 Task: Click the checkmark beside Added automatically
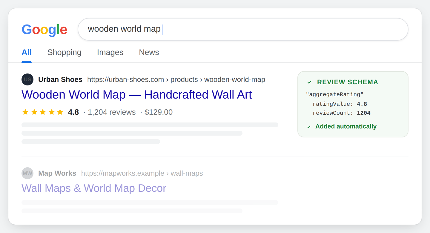click(x=309, y=127)
